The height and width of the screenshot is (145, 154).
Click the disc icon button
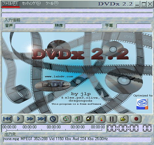(66, 119)
